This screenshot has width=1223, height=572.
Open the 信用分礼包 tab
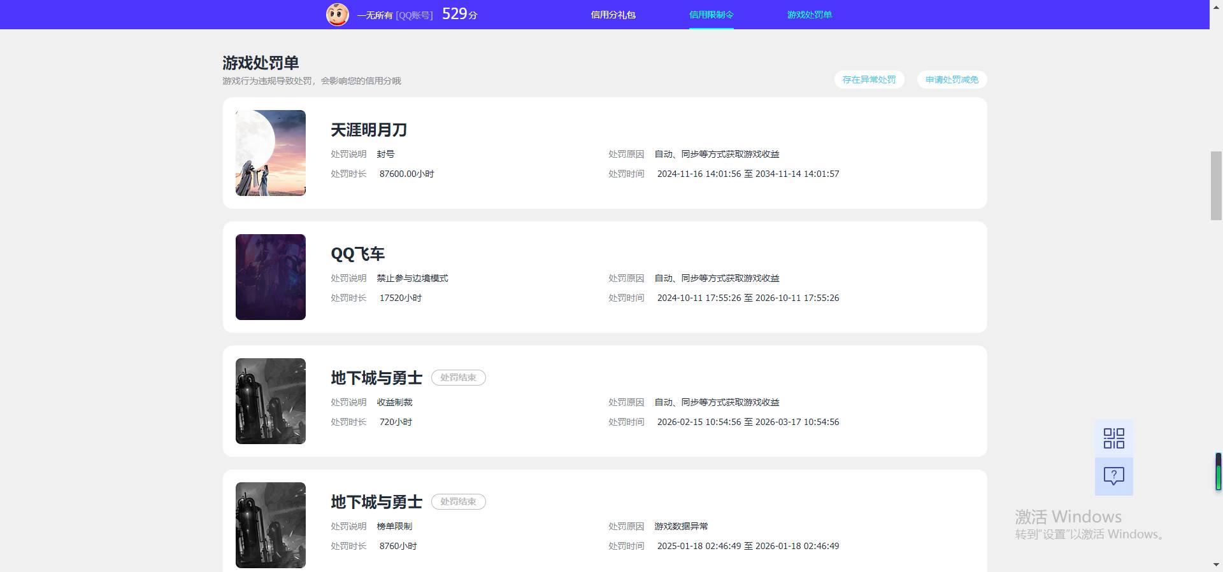tap(613, 15)
